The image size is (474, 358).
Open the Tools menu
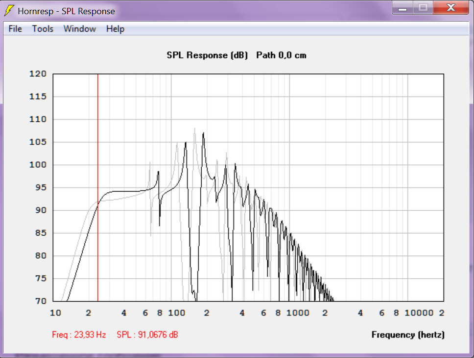pos(43,29)
